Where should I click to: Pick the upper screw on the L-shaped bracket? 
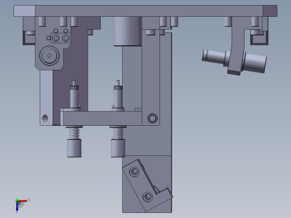134,172
